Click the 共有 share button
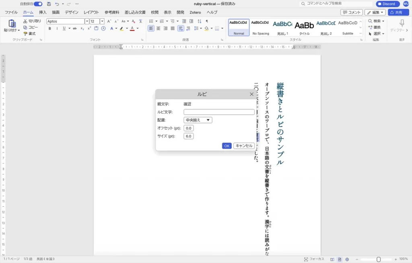Viewport: 412px width, 263px height. pyautogui.click(x=398, y=12)
